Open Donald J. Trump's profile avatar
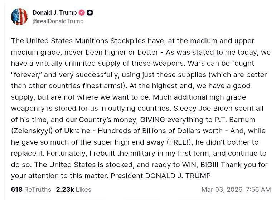The image size is (276, 200). click(x=19, y=16)
